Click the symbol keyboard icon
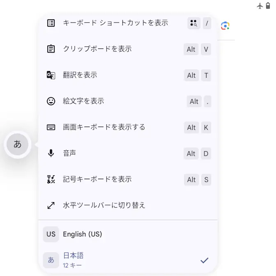Screen dimensions: 276x276 [51, 179]
